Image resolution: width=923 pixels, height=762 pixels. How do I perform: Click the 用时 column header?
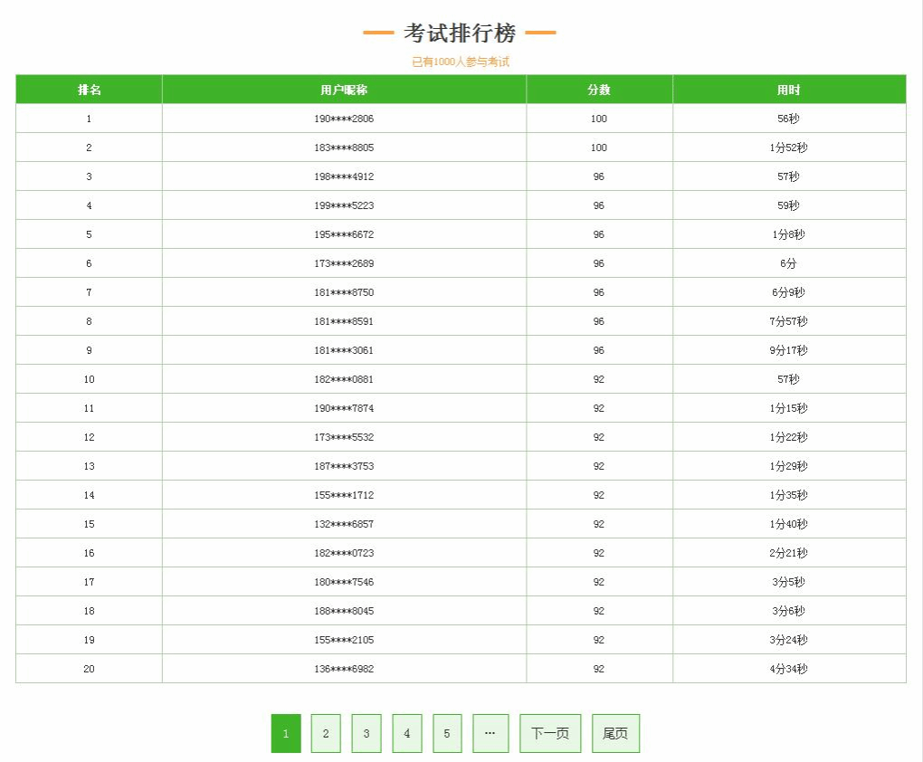(788, 90)
